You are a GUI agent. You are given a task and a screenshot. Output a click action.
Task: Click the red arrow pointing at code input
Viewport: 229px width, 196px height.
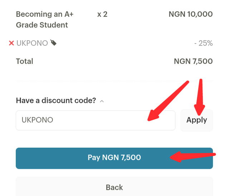[x=168, y=101]
